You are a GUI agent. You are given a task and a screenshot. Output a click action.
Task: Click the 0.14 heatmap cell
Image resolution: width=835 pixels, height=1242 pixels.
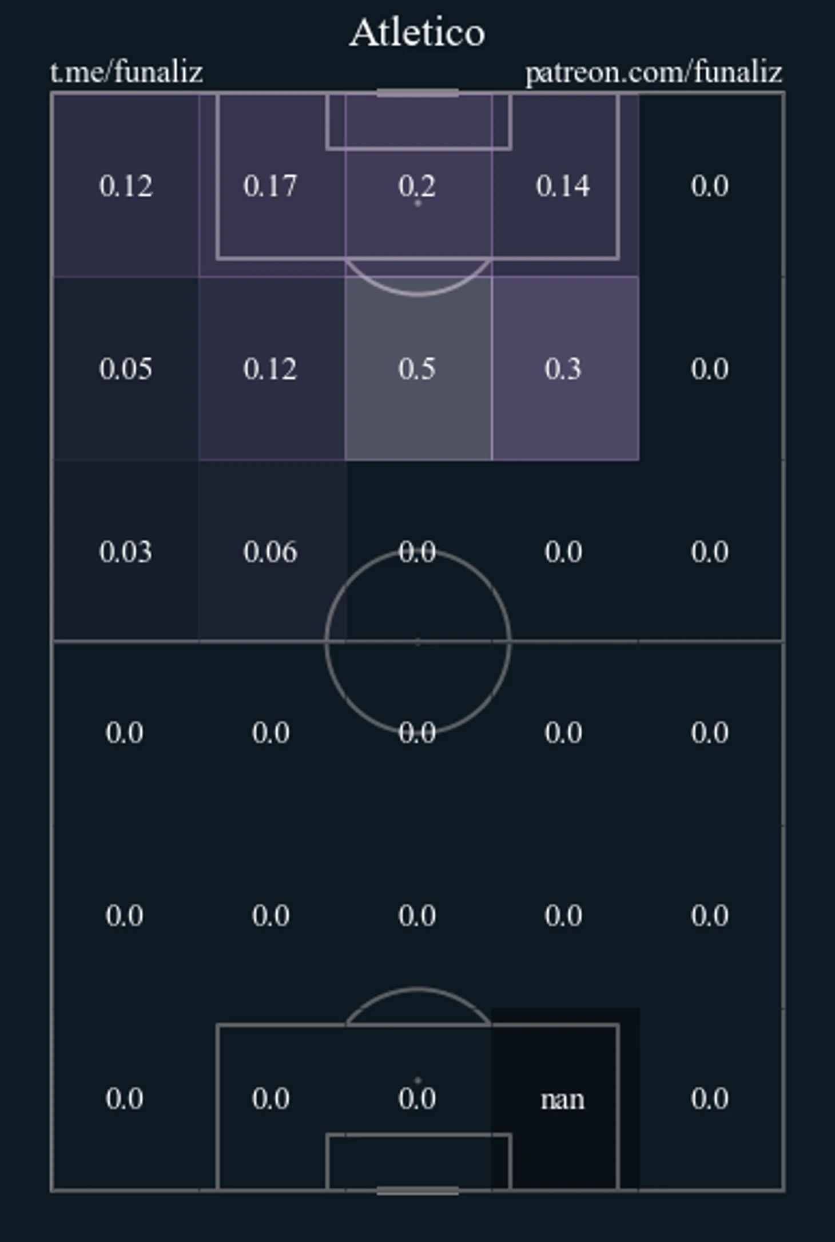tap(565, 185)
